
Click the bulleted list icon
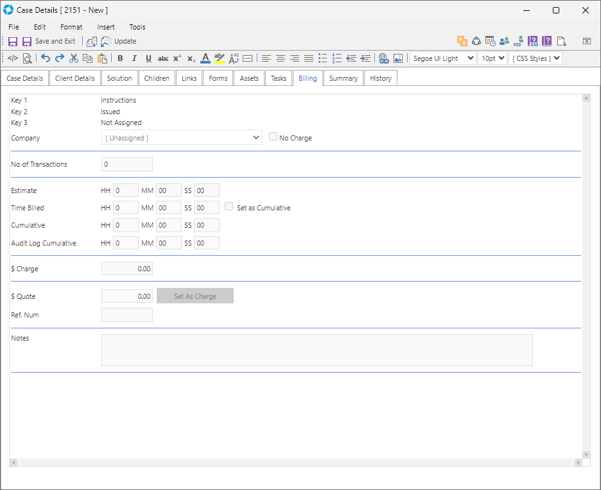(x=323, y=58)
